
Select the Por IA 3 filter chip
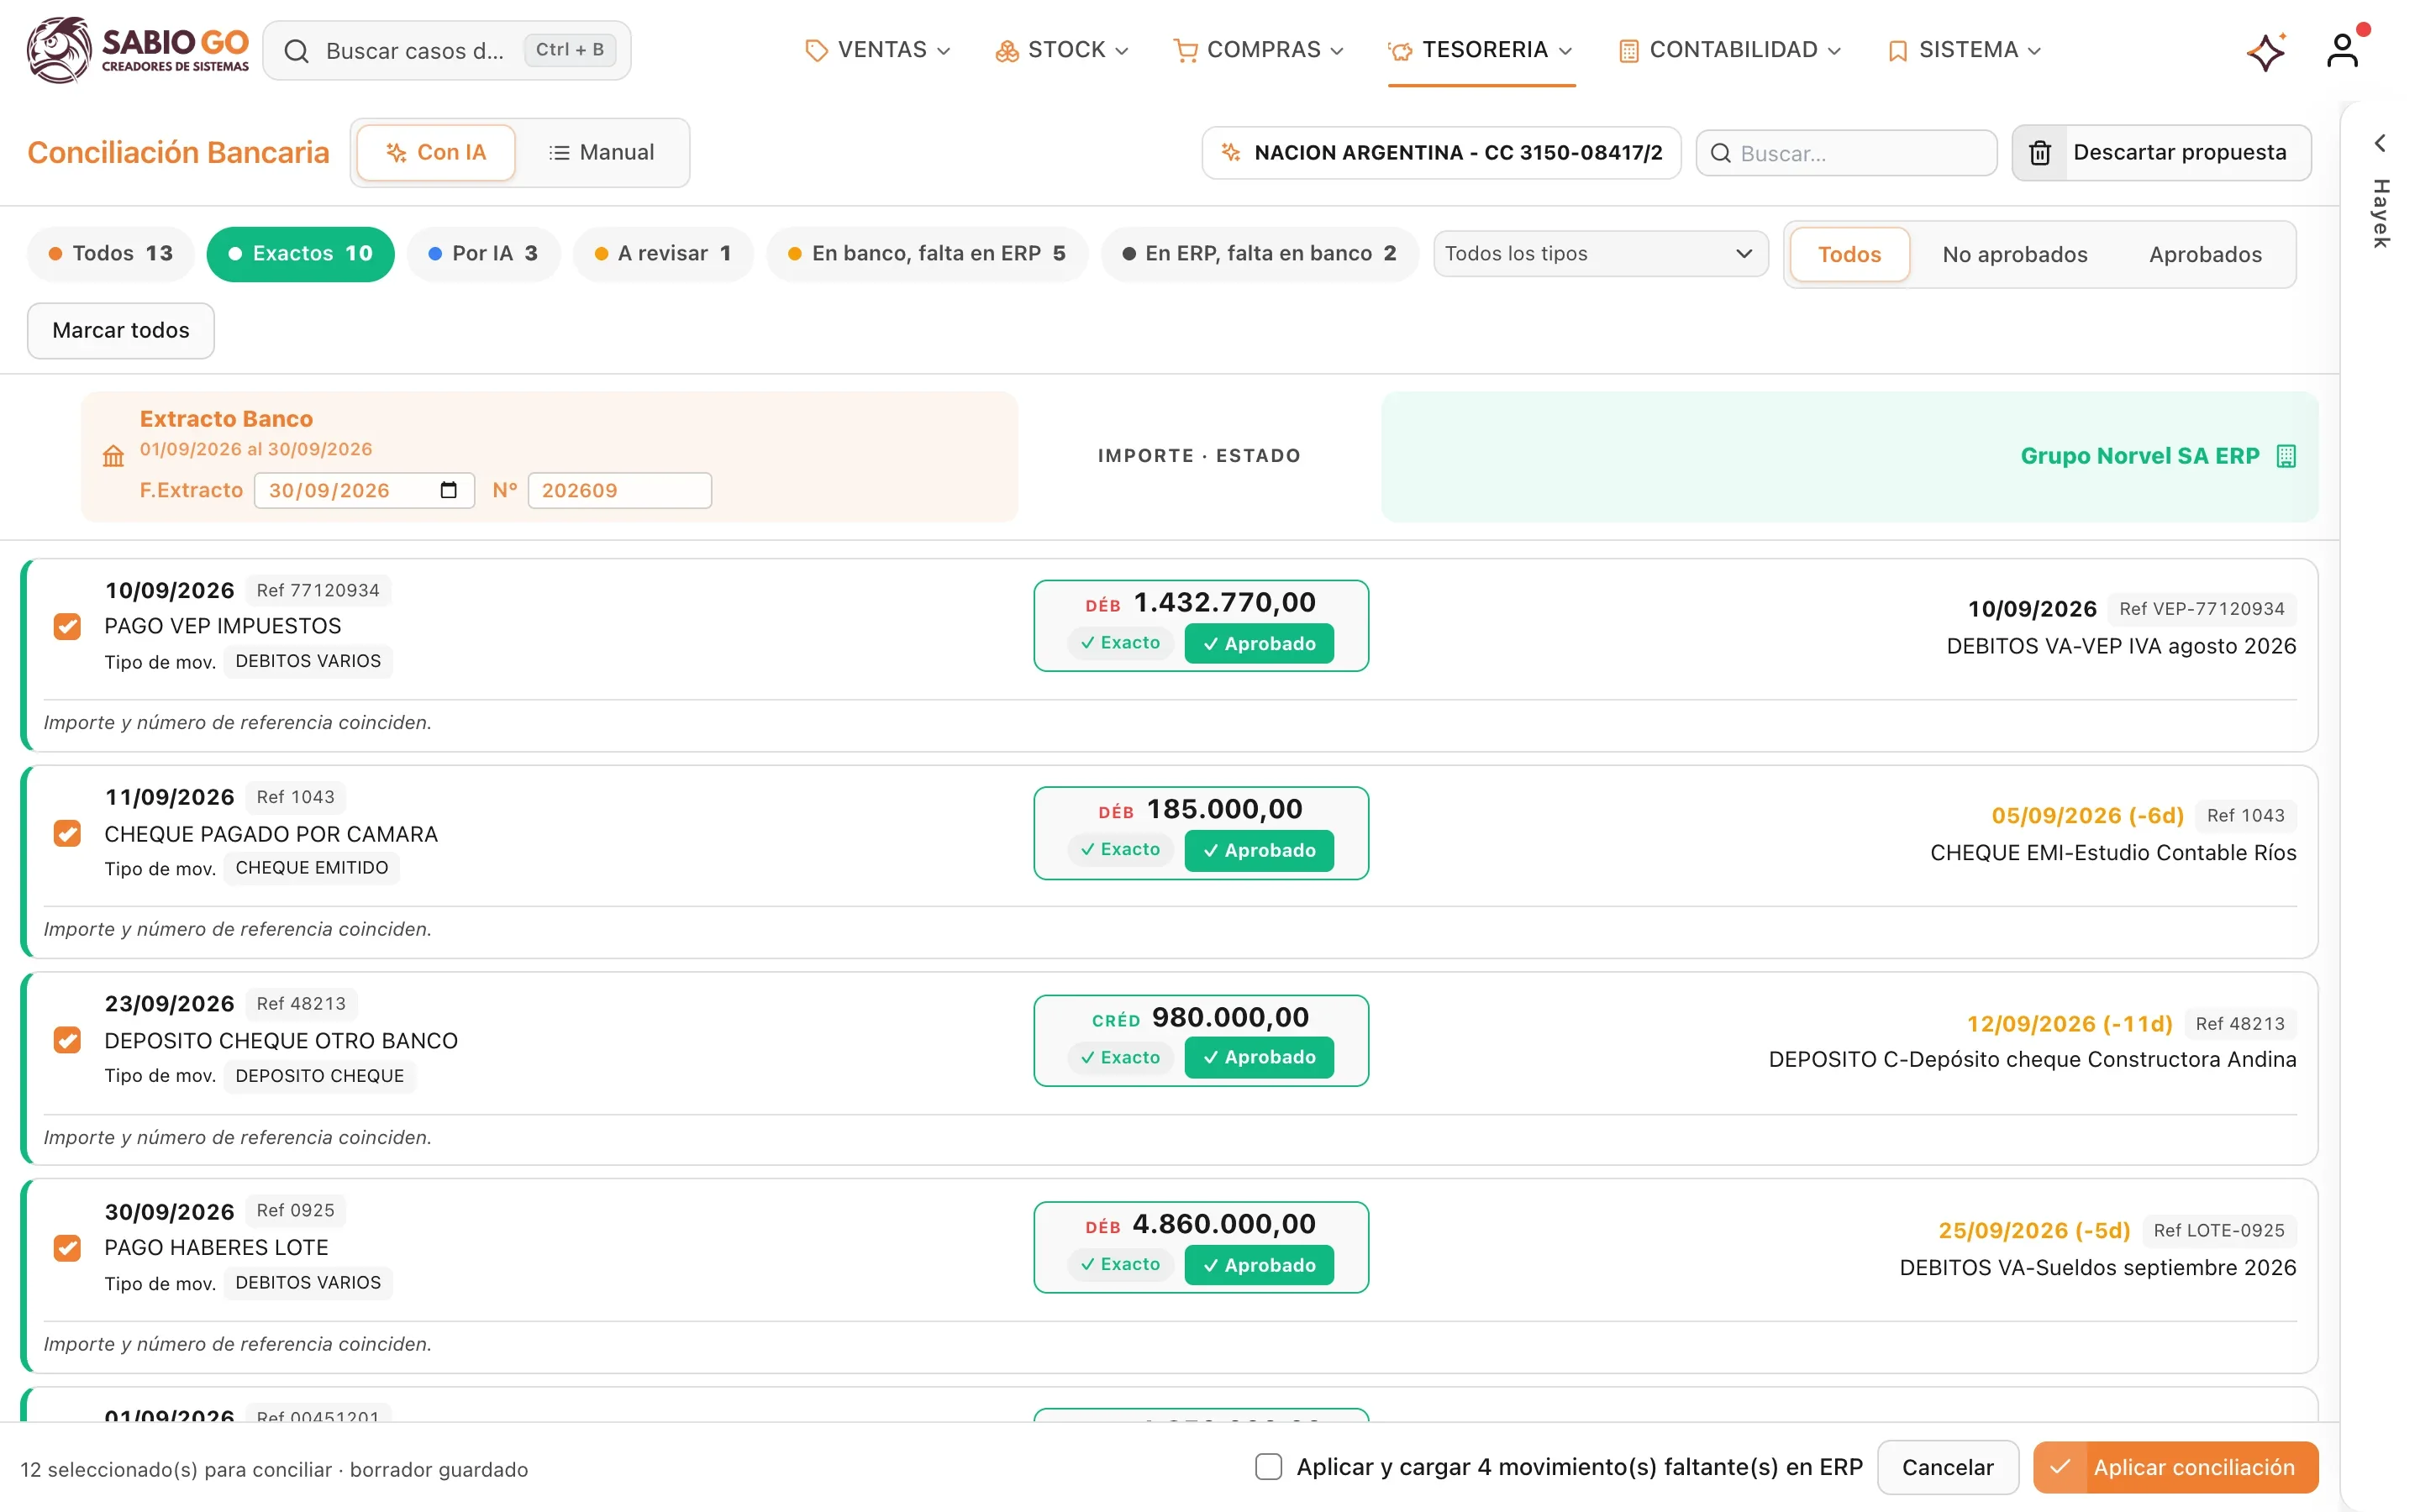click(x=483, y=254)
